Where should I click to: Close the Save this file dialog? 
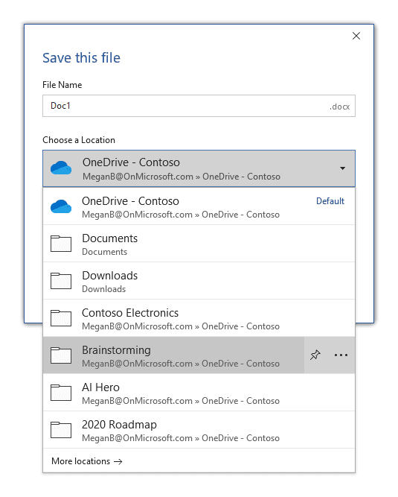(356, 36)
